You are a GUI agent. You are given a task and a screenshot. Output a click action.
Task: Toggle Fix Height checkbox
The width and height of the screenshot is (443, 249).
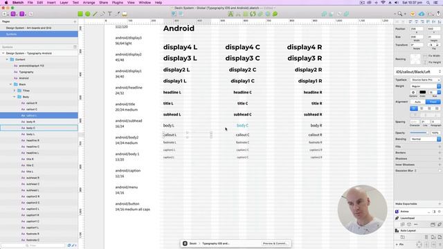pos(426,62)
